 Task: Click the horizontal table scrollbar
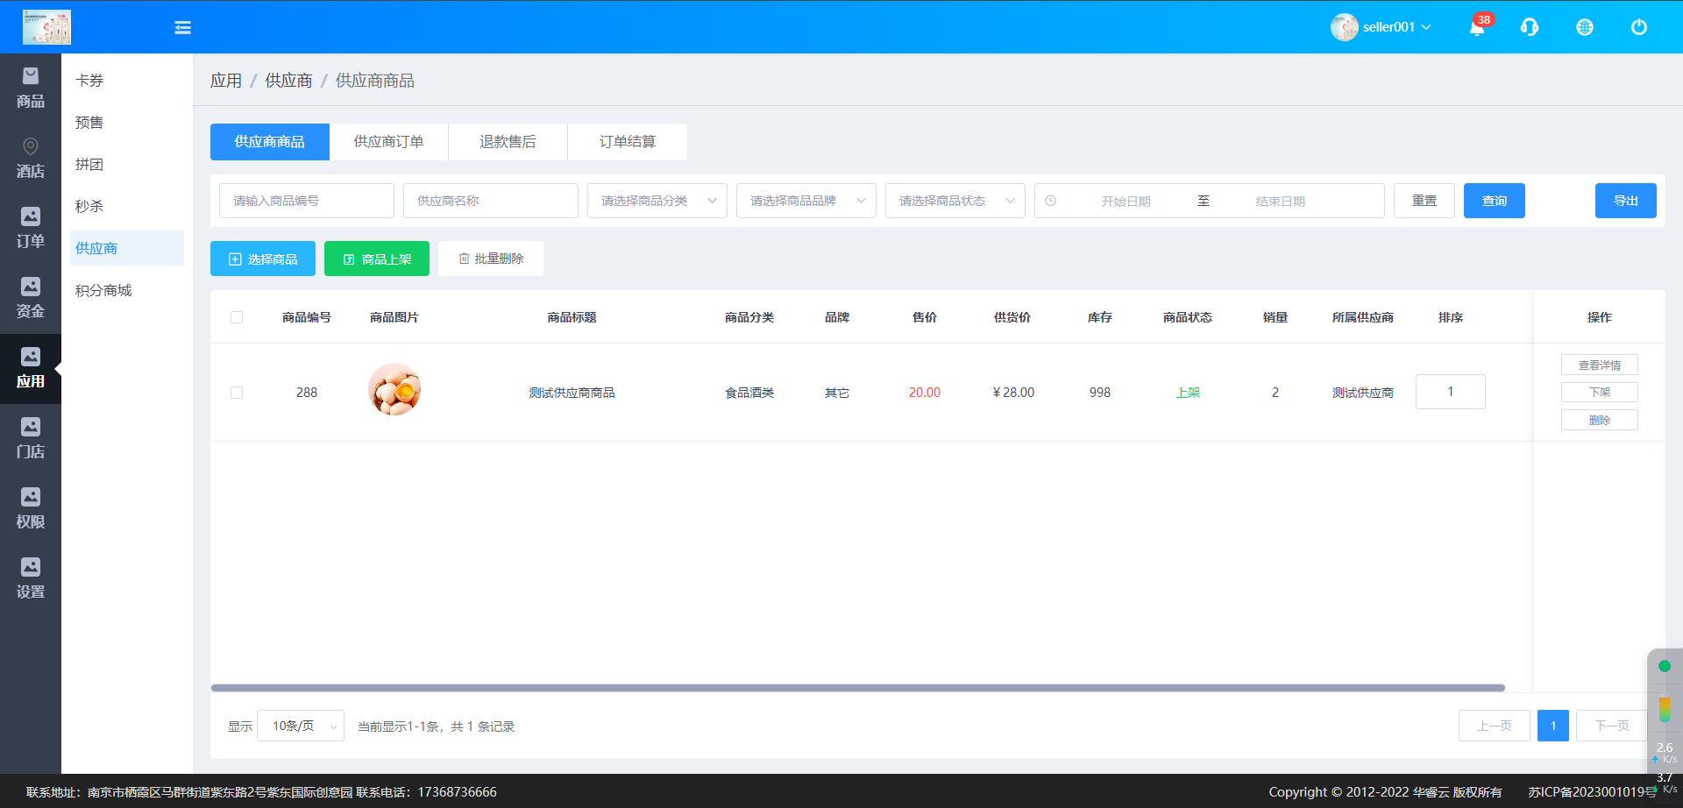click(857, 688)
